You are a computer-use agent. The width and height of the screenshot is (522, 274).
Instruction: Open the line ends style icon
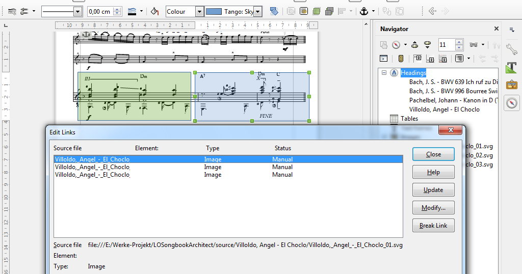pyautogui.click(x=24, y=12)
